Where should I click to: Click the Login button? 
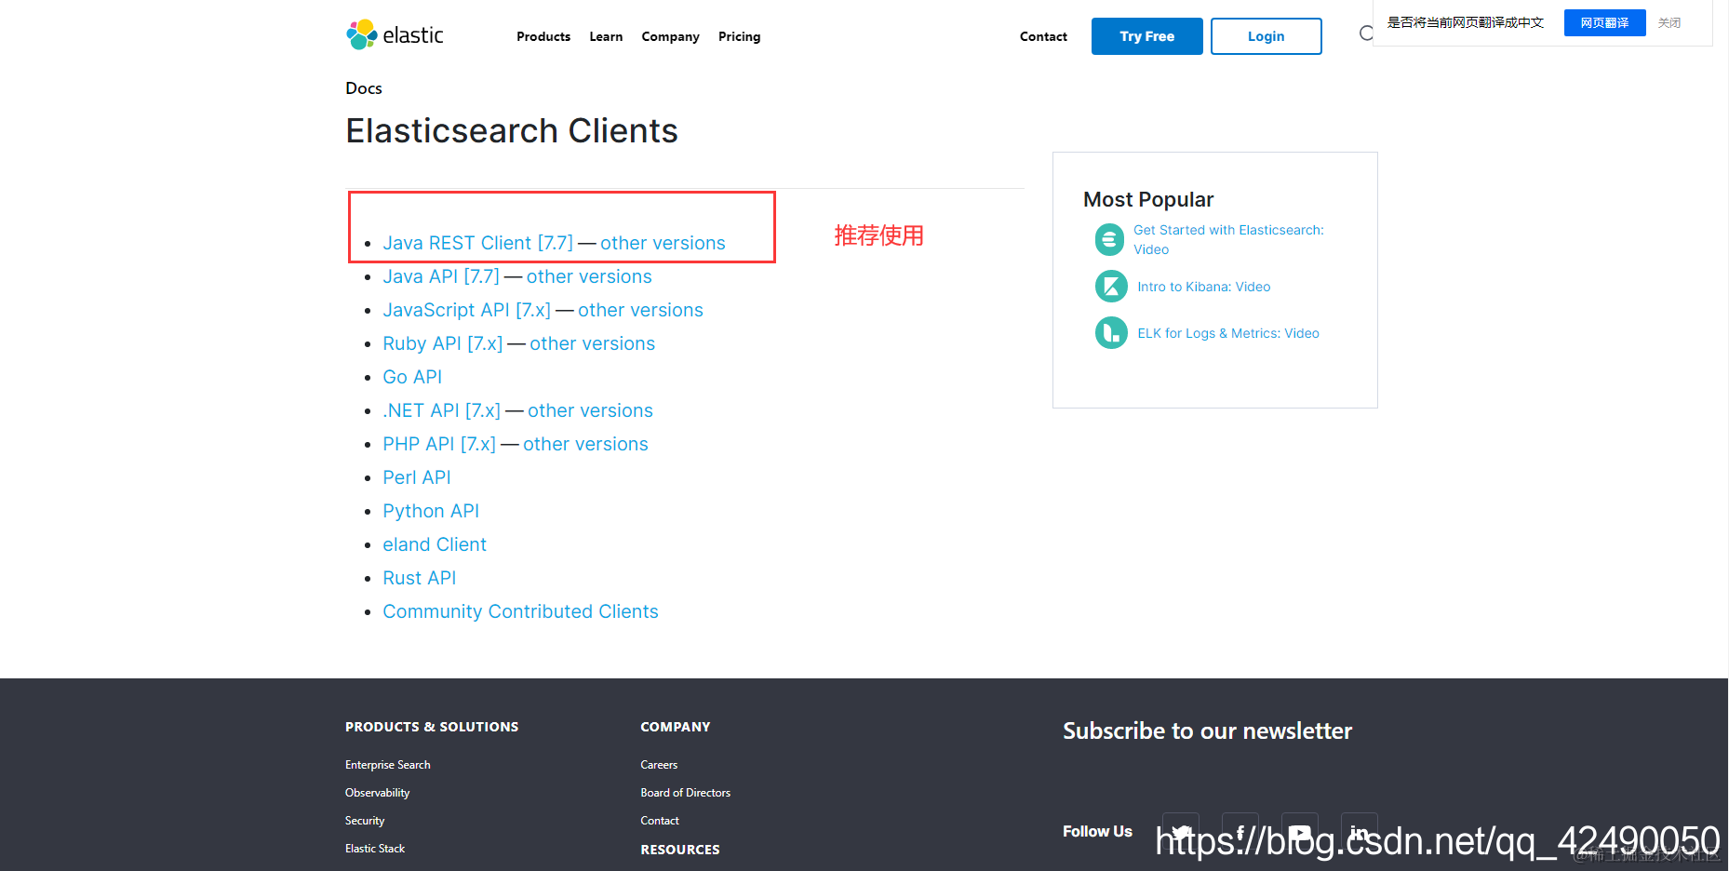pos(1266,36)
